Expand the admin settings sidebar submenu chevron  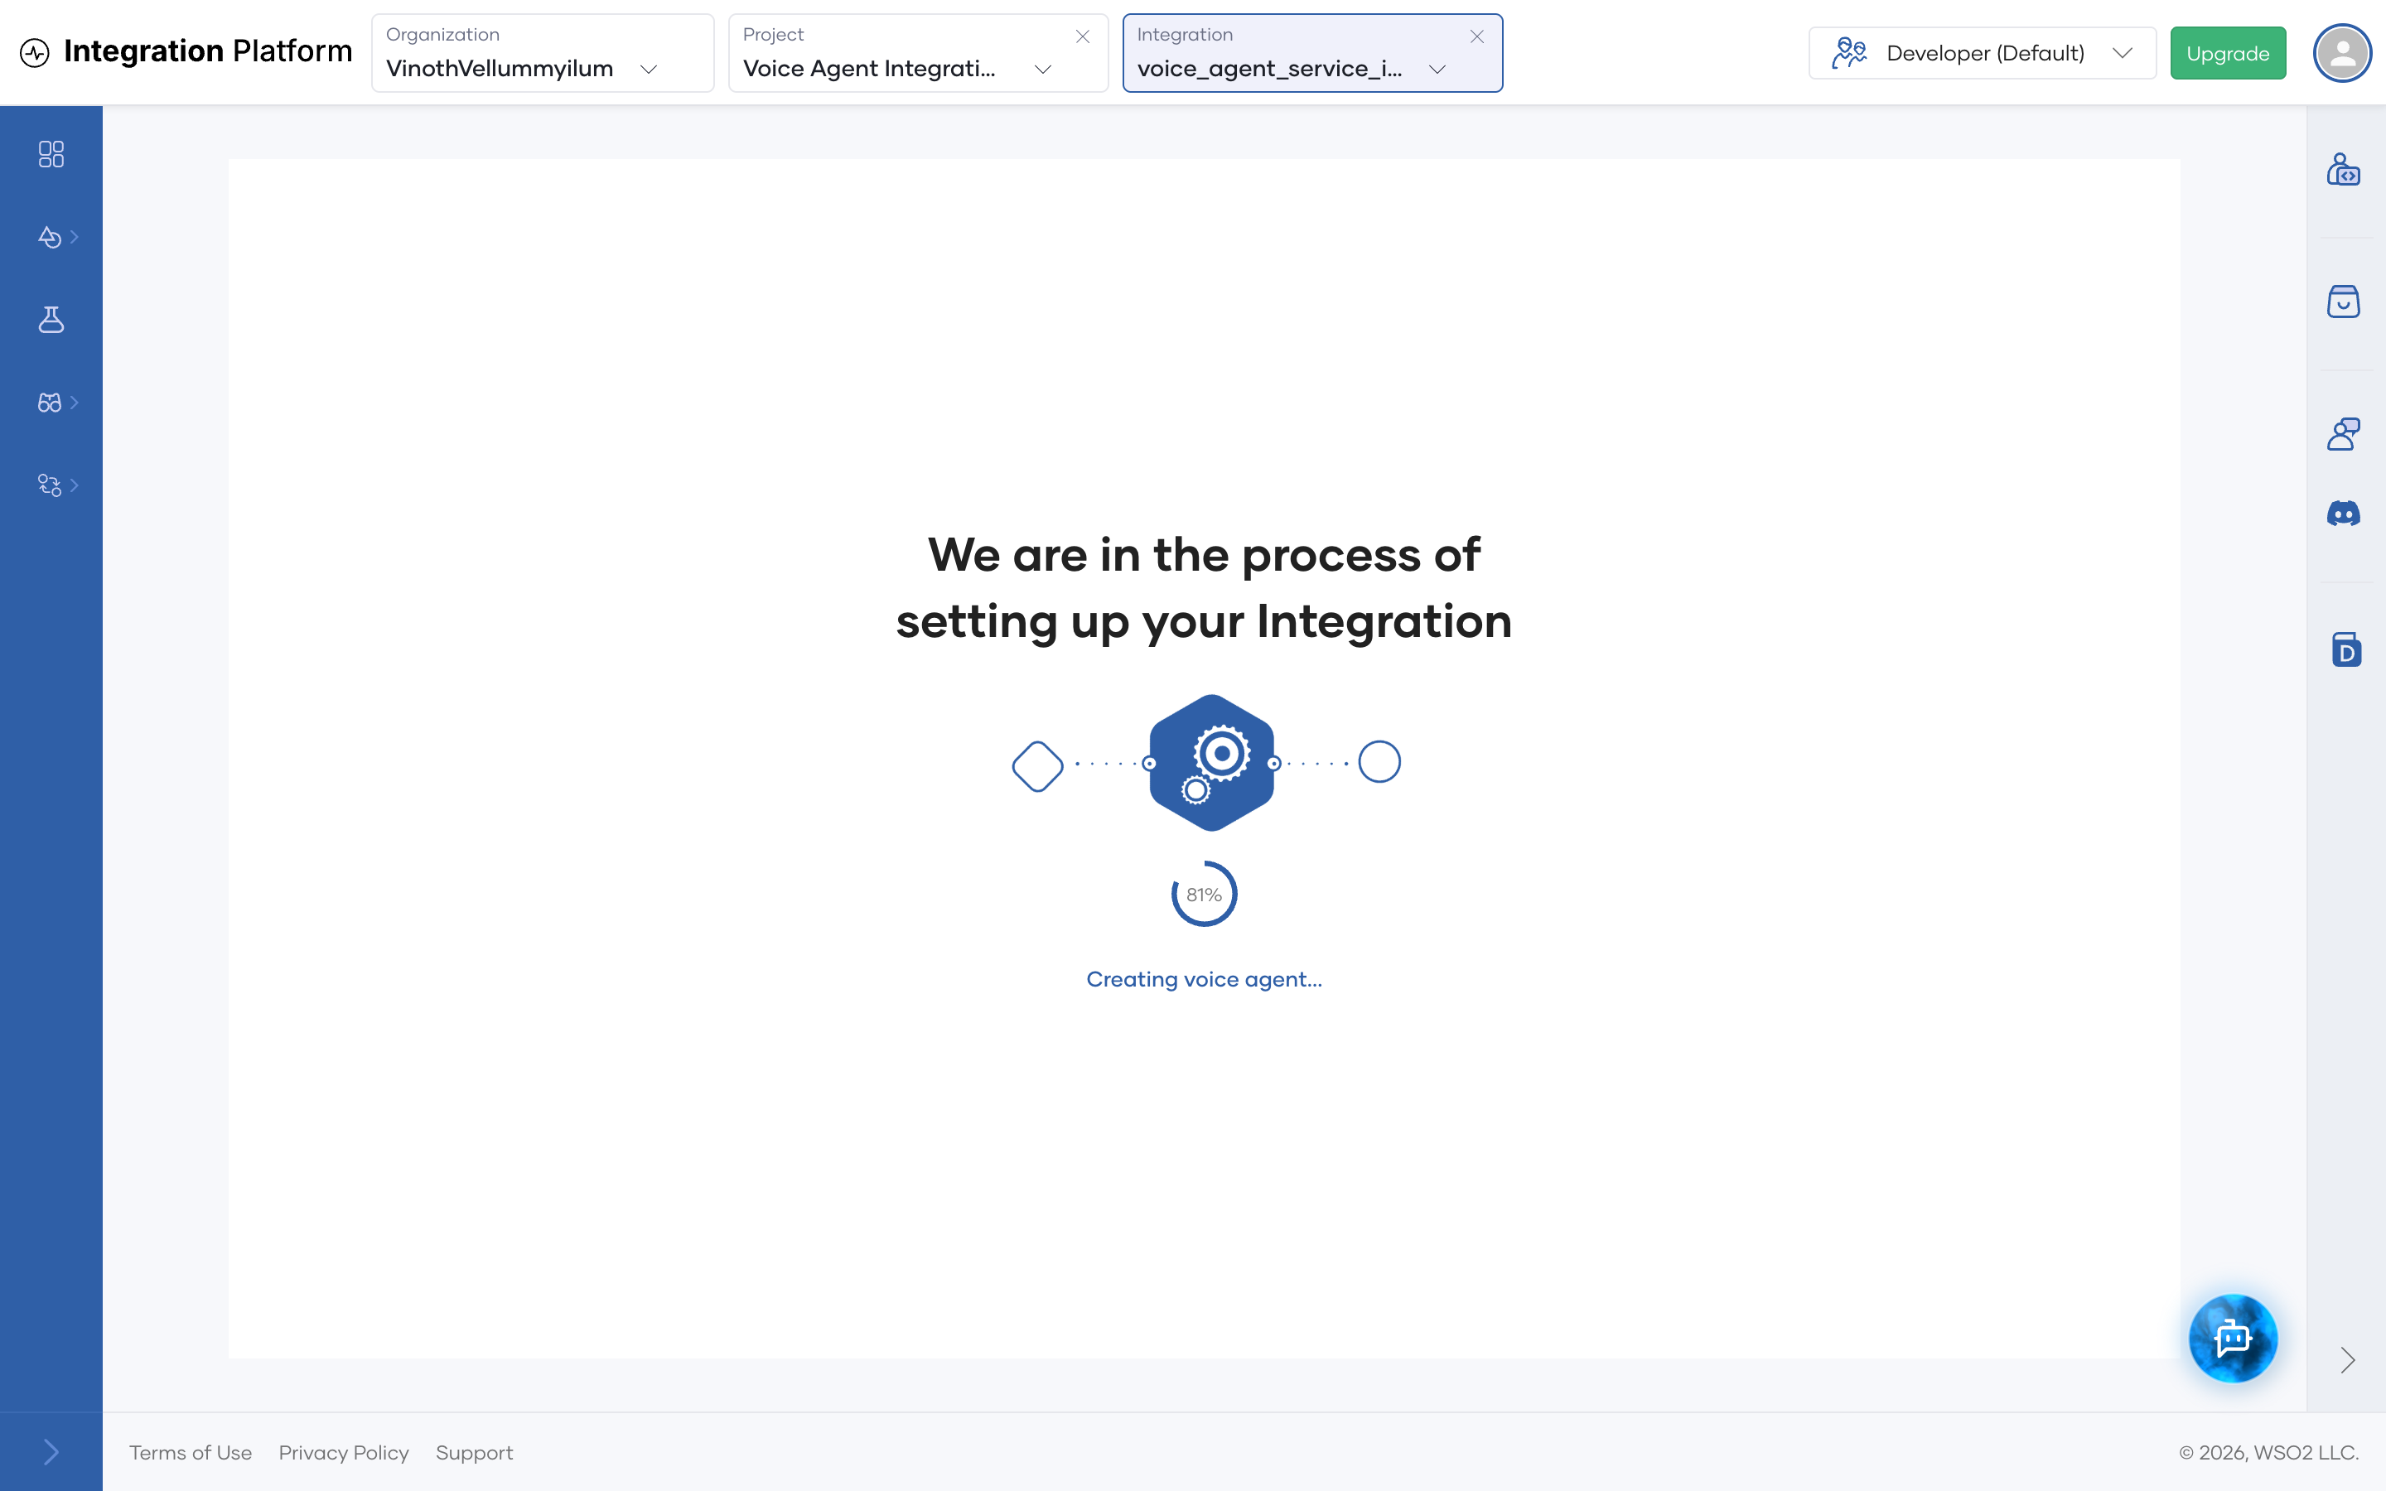click(x=74, y=485)
